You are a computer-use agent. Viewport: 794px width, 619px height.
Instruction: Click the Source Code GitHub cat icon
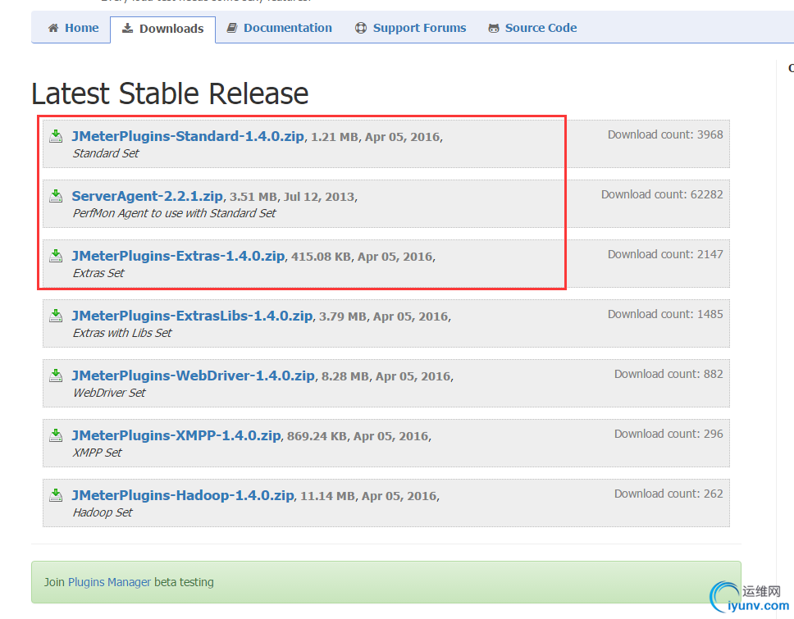[493, 29]
